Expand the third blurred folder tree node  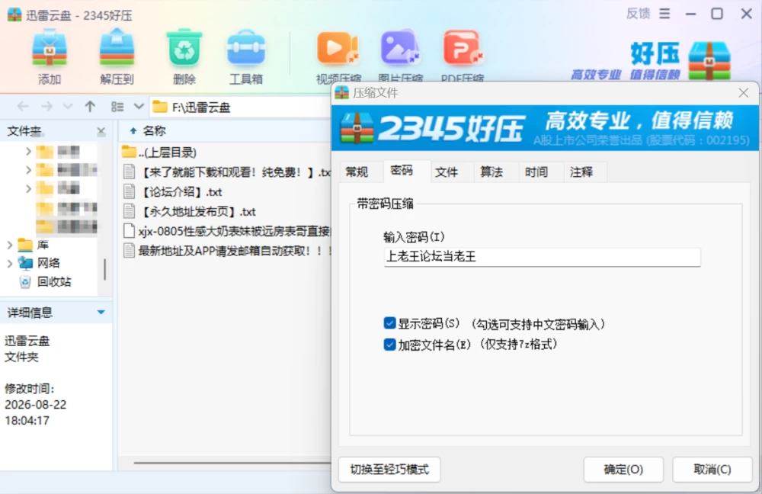coord(28,188)
